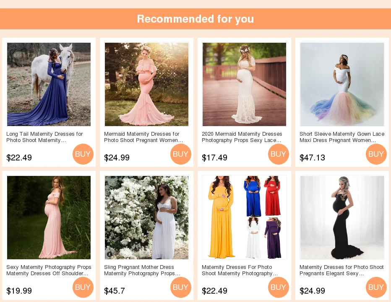This screenshot has height=302, width=391.
Task: Open 2020 Mermaid Maternity Dresses title link
Action: [x=242, y=137]
